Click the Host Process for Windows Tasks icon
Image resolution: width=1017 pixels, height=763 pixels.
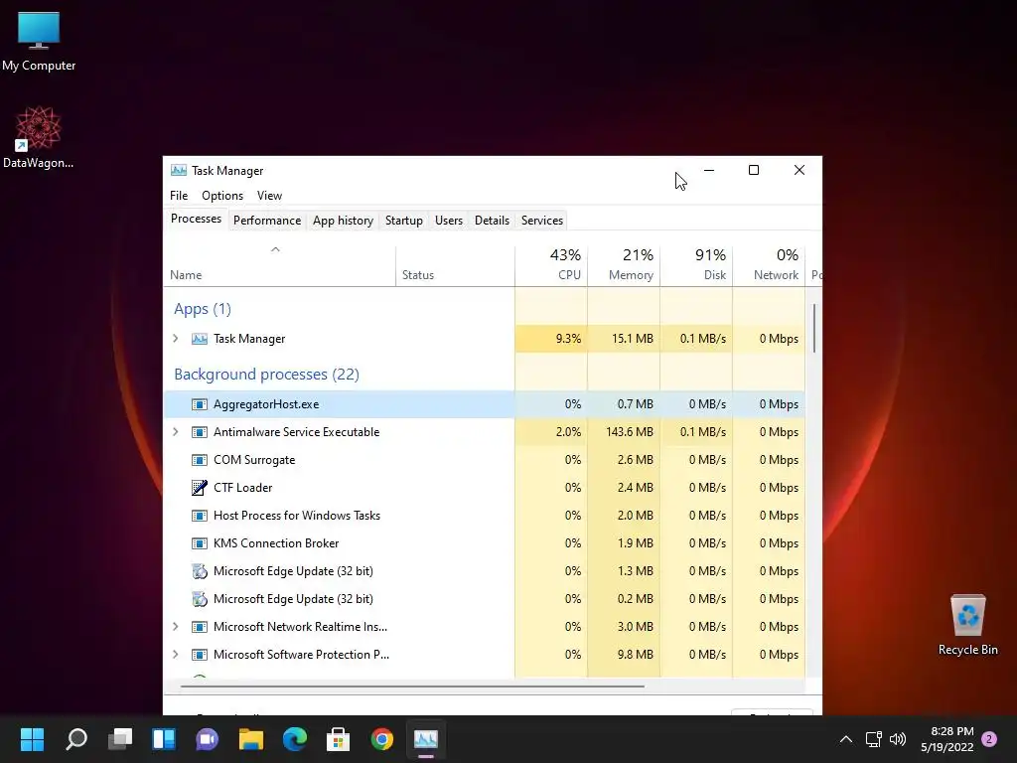pyautogui.click(x=199, y=516)
